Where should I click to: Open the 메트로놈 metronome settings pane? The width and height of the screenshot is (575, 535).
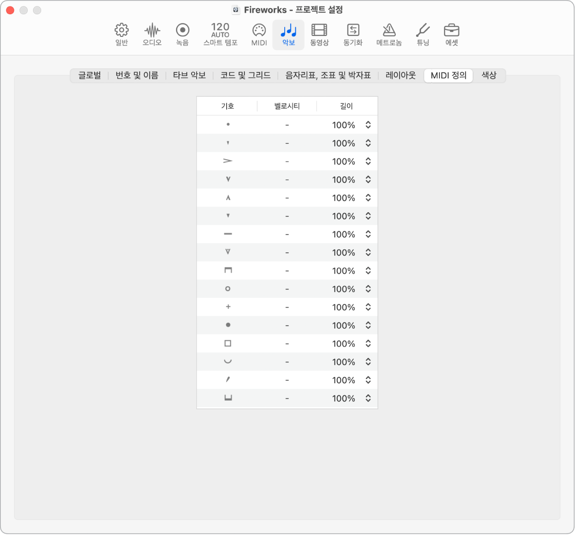pos(389,35)
